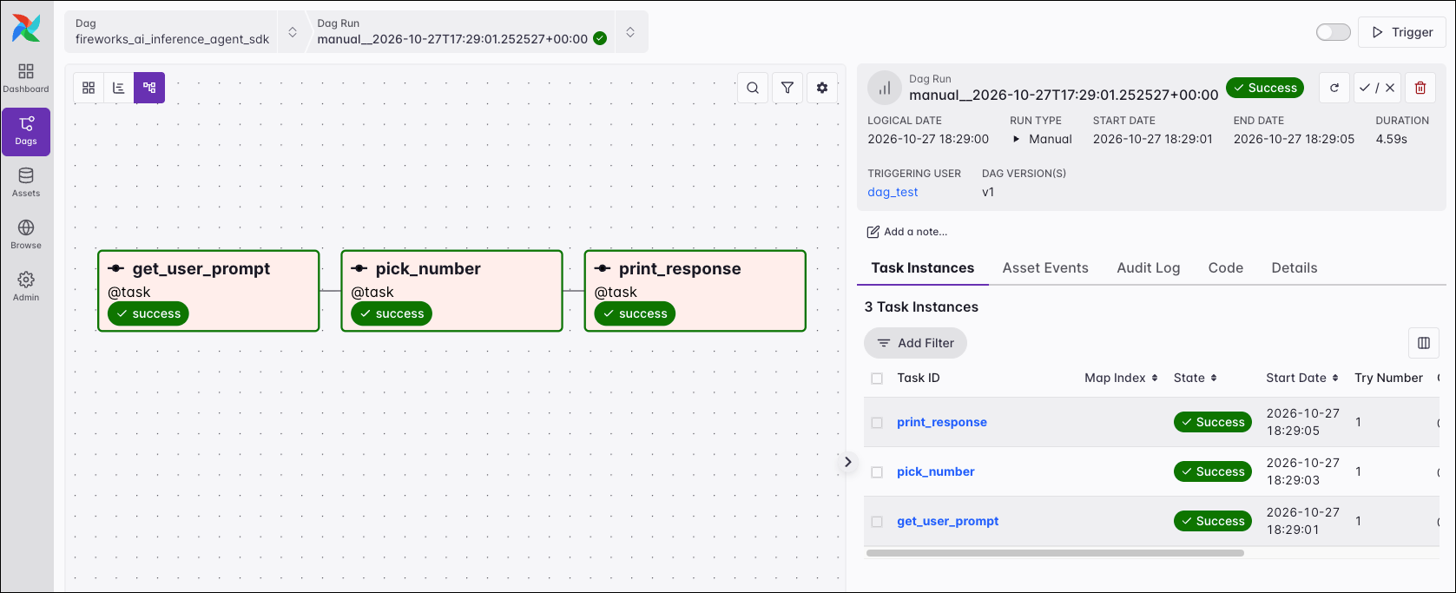Open the Dag Run selector chevrons

(x=630, y=32)
